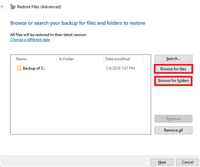
Task: Click the Browse for files button
Action: (173, 69)
